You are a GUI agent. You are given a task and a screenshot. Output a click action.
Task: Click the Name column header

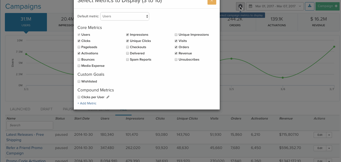pos(11,118)
